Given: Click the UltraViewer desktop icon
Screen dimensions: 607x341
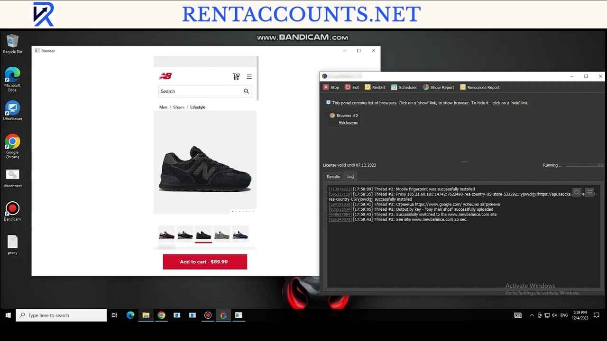Looking at the screenshot, I should tap(12, 111).
